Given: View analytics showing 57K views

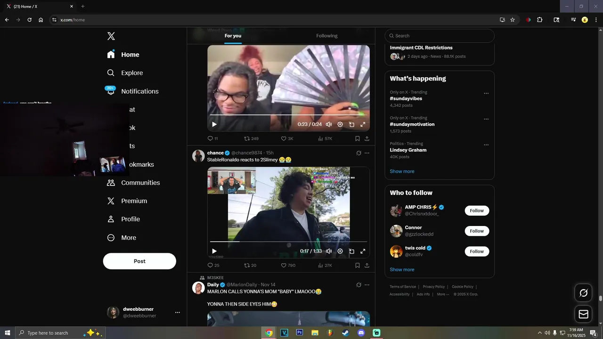Looking at the screenshot, I should (x=325, y=139).
